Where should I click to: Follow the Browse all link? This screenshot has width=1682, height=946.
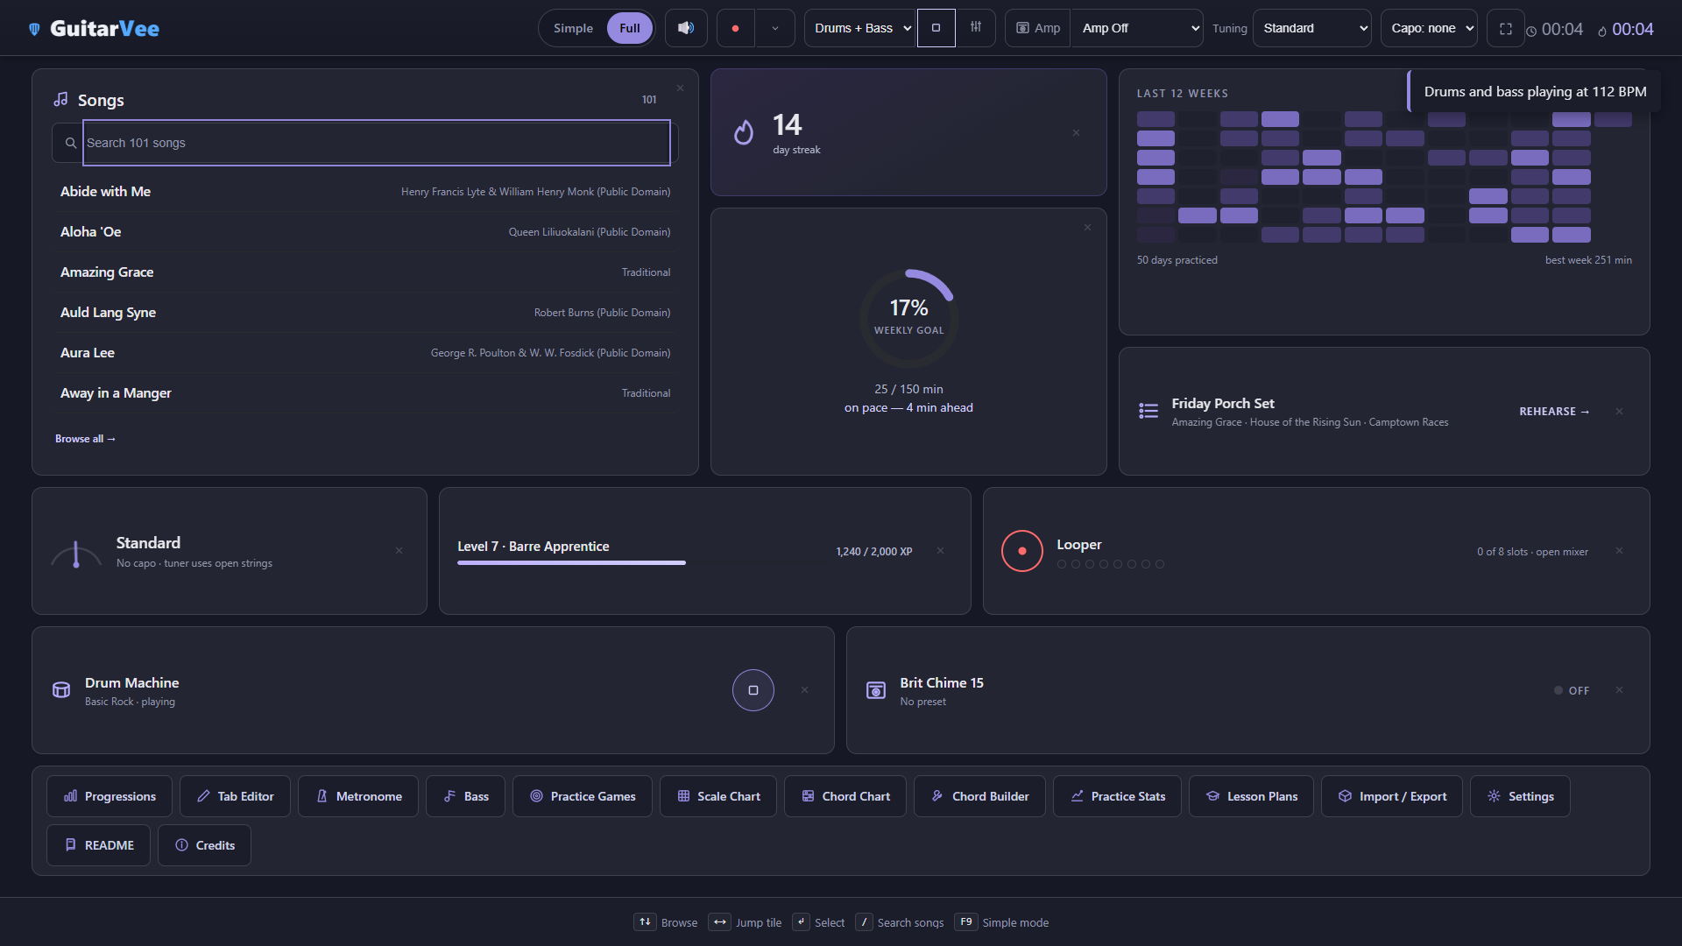click(85, 439)
